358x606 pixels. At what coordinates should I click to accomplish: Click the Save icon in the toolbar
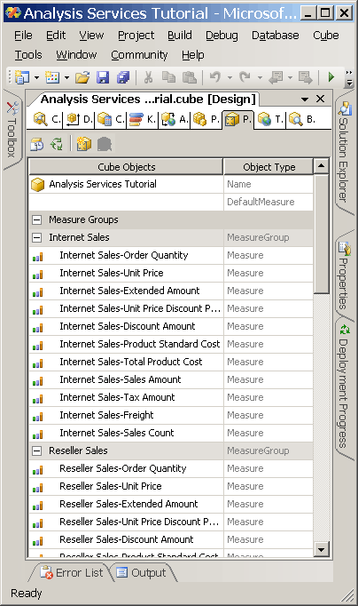(x=103, y=77)
